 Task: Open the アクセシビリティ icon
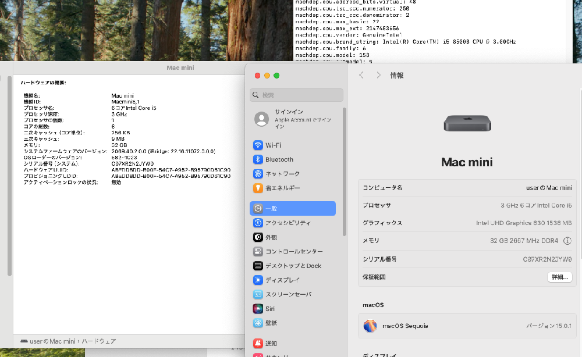point(258,223)
